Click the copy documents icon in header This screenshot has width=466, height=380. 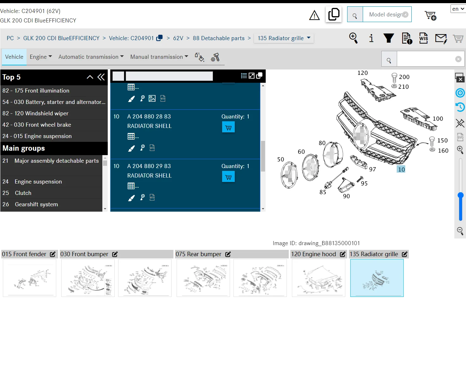pyautogui.click(x=334, y=15)
